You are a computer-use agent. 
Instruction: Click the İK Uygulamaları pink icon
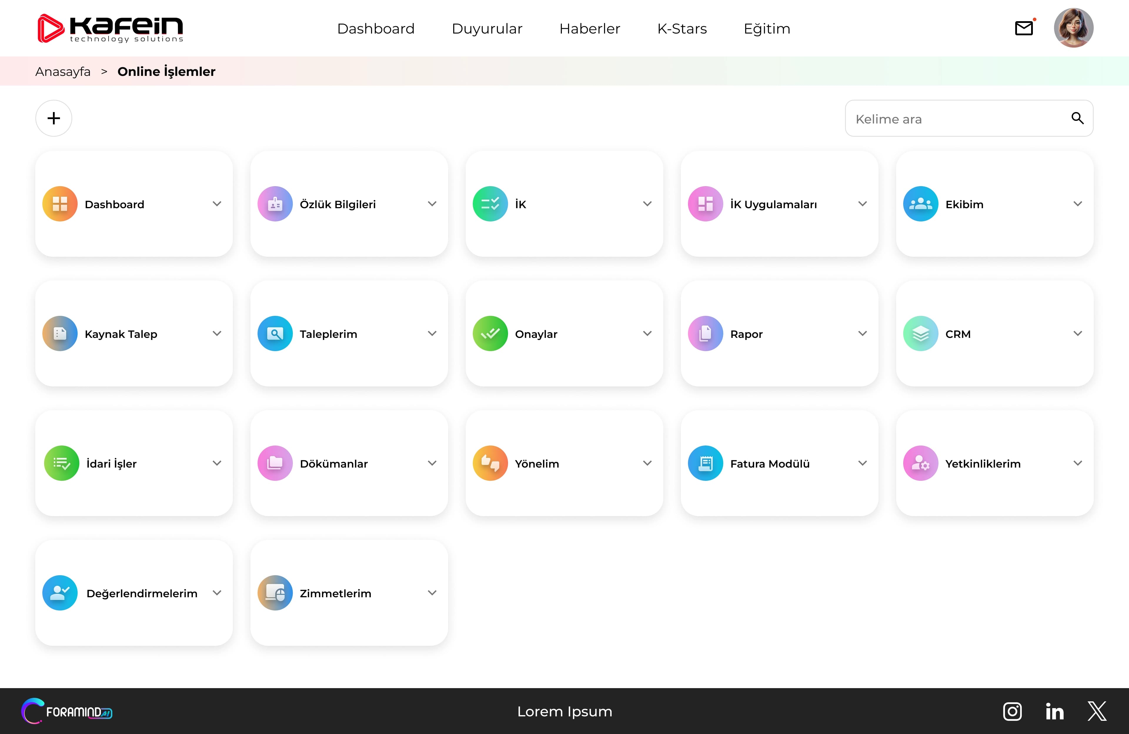pyautogui.click(x=705, y=204)
